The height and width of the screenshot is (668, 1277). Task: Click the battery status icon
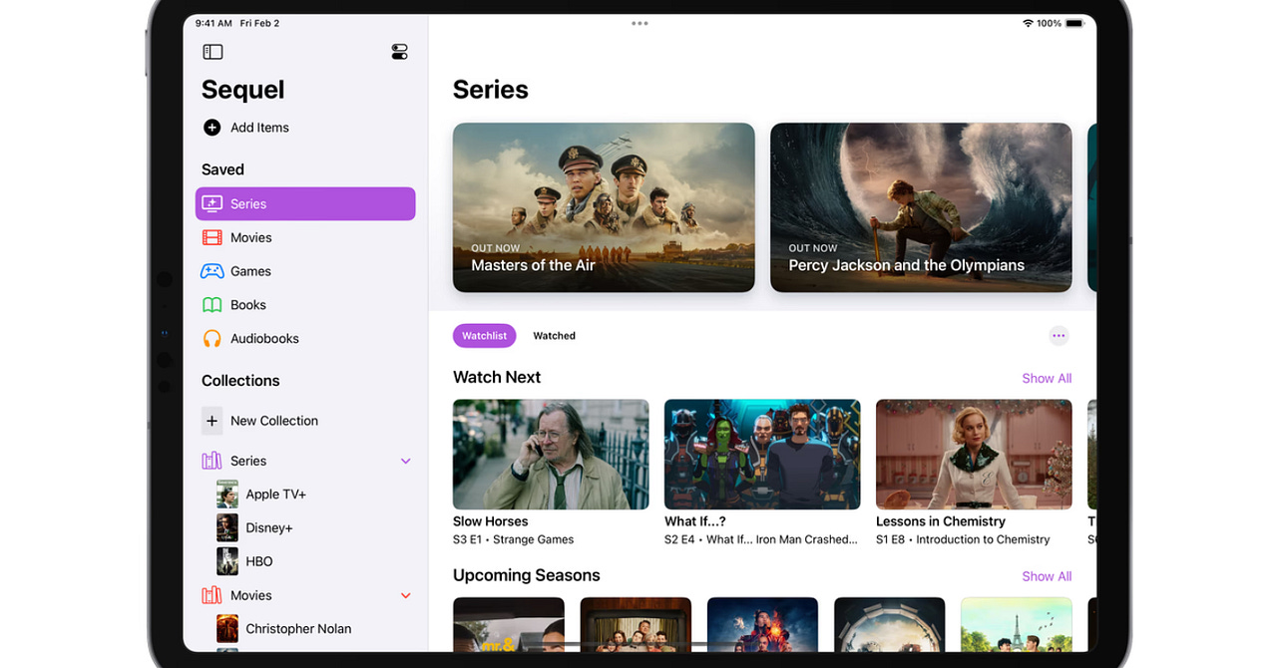(x=1074, y=23)
